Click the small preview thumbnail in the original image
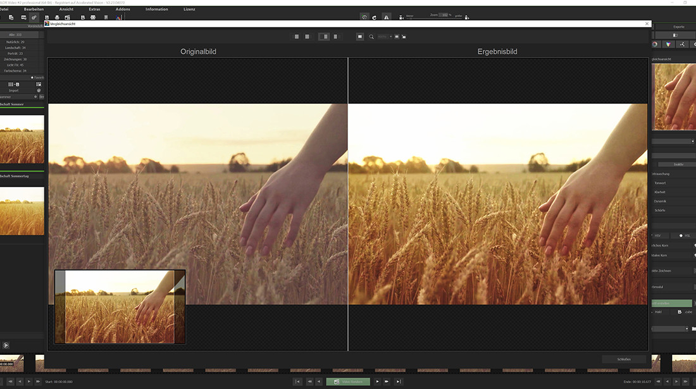The height and width of the screenshot is (389, 696). point(119,306)
